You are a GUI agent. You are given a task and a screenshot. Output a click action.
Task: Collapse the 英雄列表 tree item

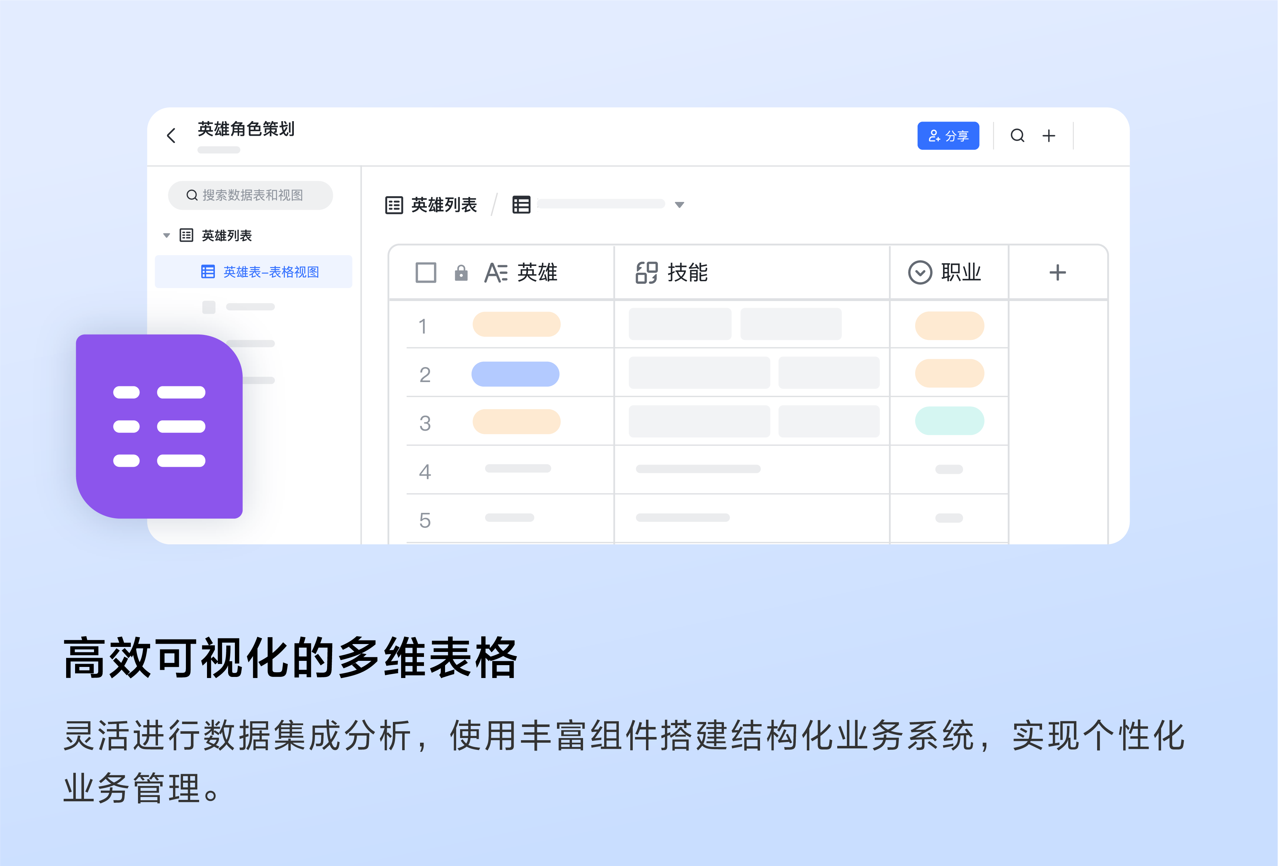[166, 235]
